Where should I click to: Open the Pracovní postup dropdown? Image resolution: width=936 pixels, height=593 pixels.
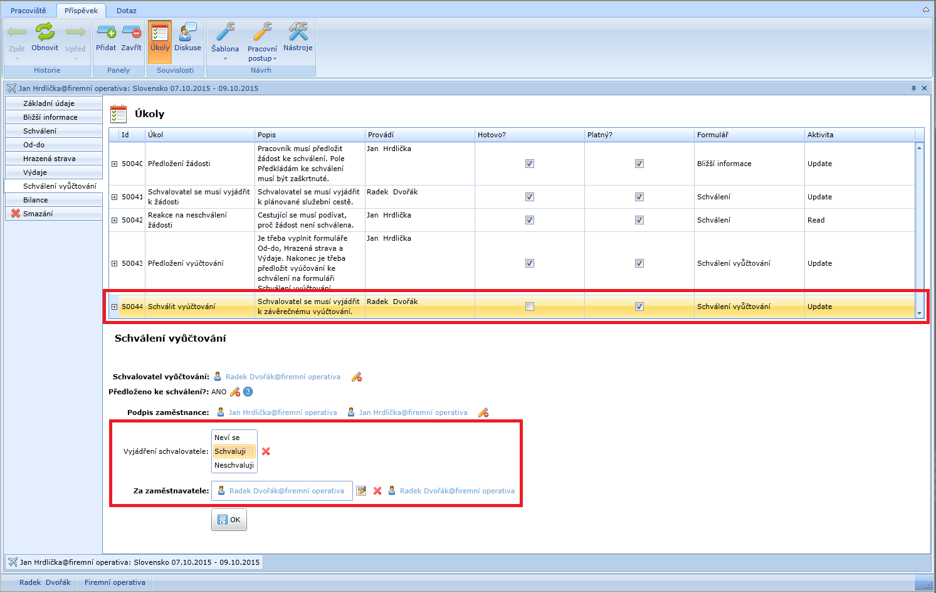[262, 53]
